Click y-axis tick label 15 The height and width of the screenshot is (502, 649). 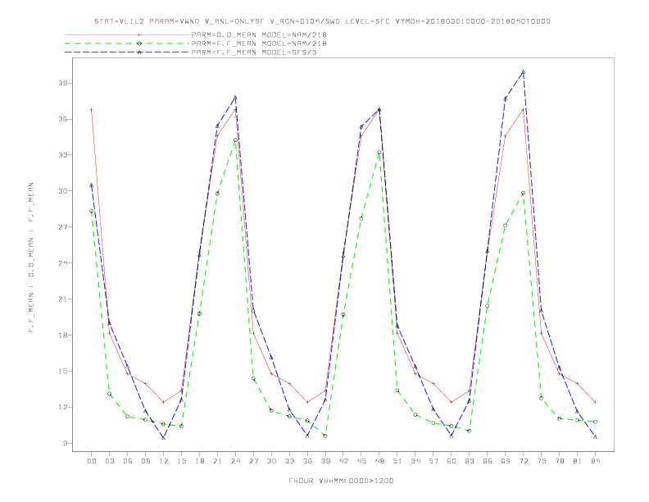pyautogui.click(x=62, y=371)
